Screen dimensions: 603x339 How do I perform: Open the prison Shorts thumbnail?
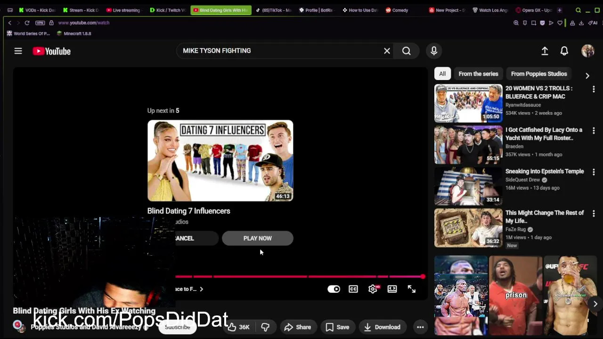click(515, 295)
